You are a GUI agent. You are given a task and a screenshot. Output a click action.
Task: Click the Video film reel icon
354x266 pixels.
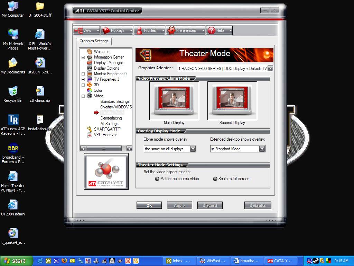point(90,96)
